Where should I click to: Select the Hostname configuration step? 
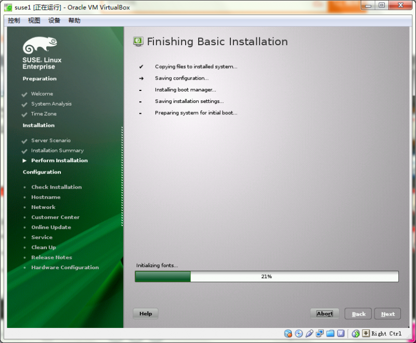(46, 197)
